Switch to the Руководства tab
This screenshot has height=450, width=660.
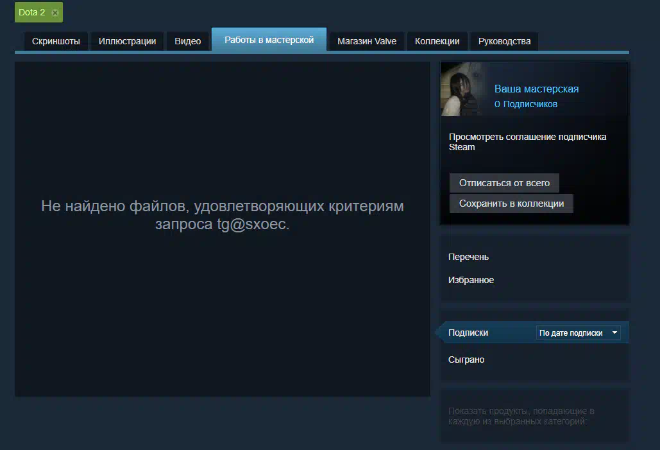point(504,41)
